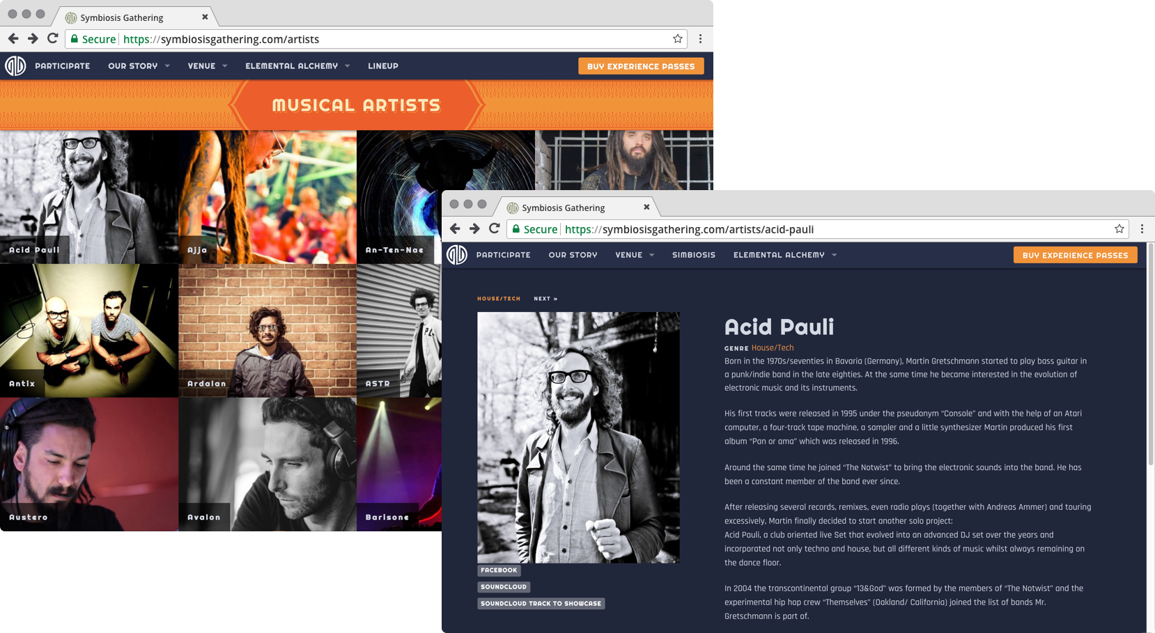
Task: Open the ASTR artist tile
Action: (399, 331)
